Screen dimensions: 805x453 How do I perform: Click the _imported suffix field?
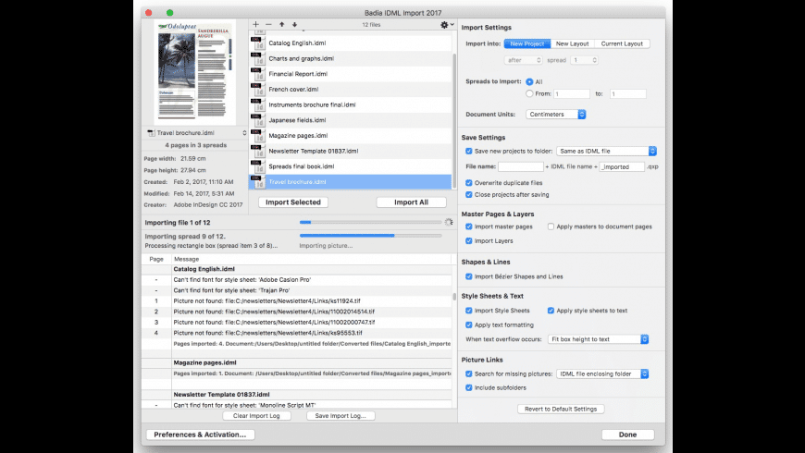pos(622,166)
